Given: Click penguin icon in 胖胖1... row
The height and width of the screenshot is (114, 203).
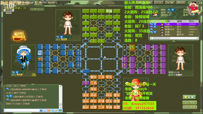Looking at the screenshot, I should [x=162, y=34].
